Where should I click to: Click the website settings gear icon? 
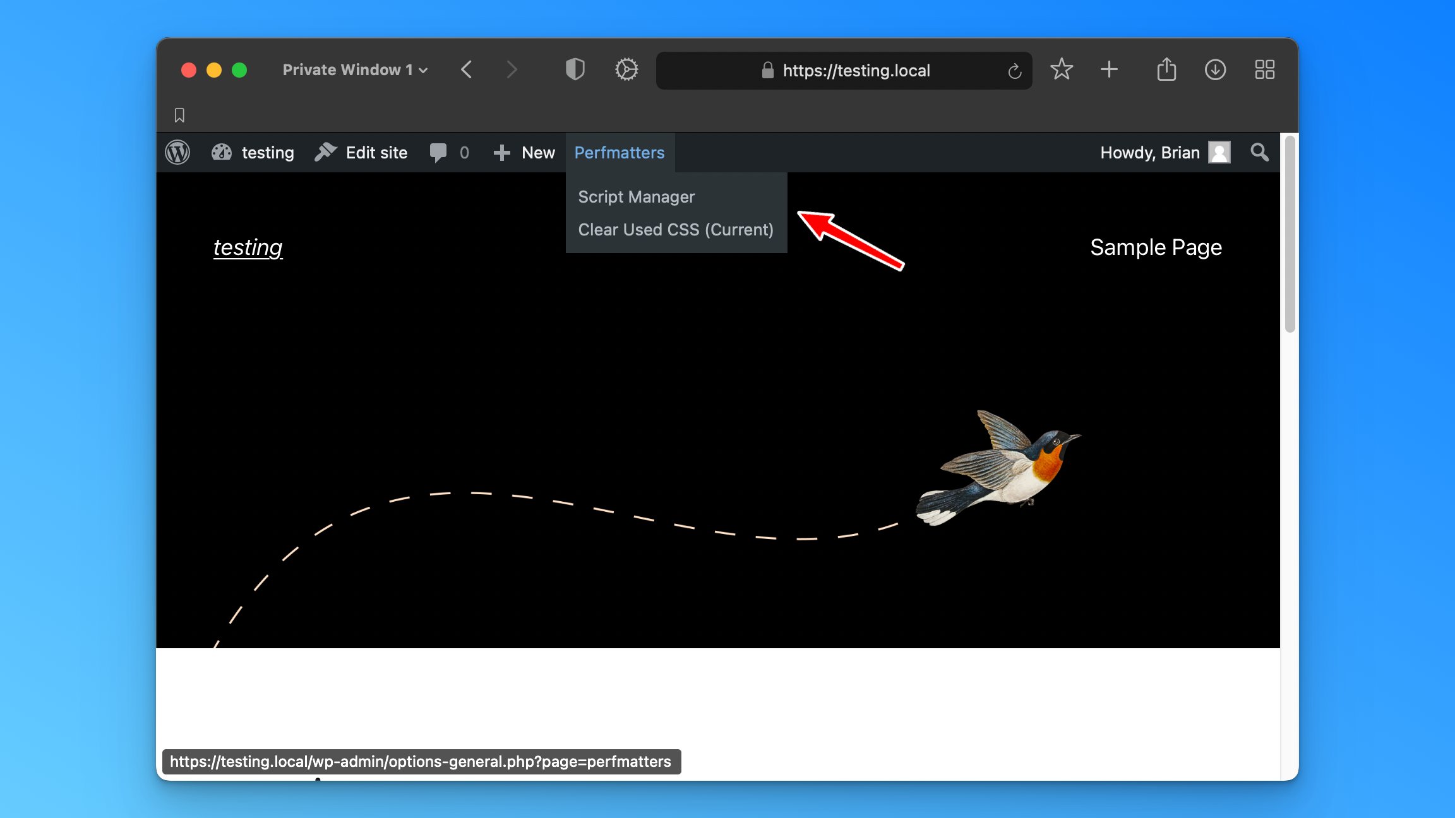tap(626, 69)
